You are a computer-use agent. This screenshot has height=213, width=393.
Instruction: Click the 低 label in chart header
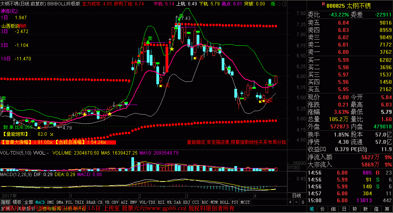coord(273,4)
